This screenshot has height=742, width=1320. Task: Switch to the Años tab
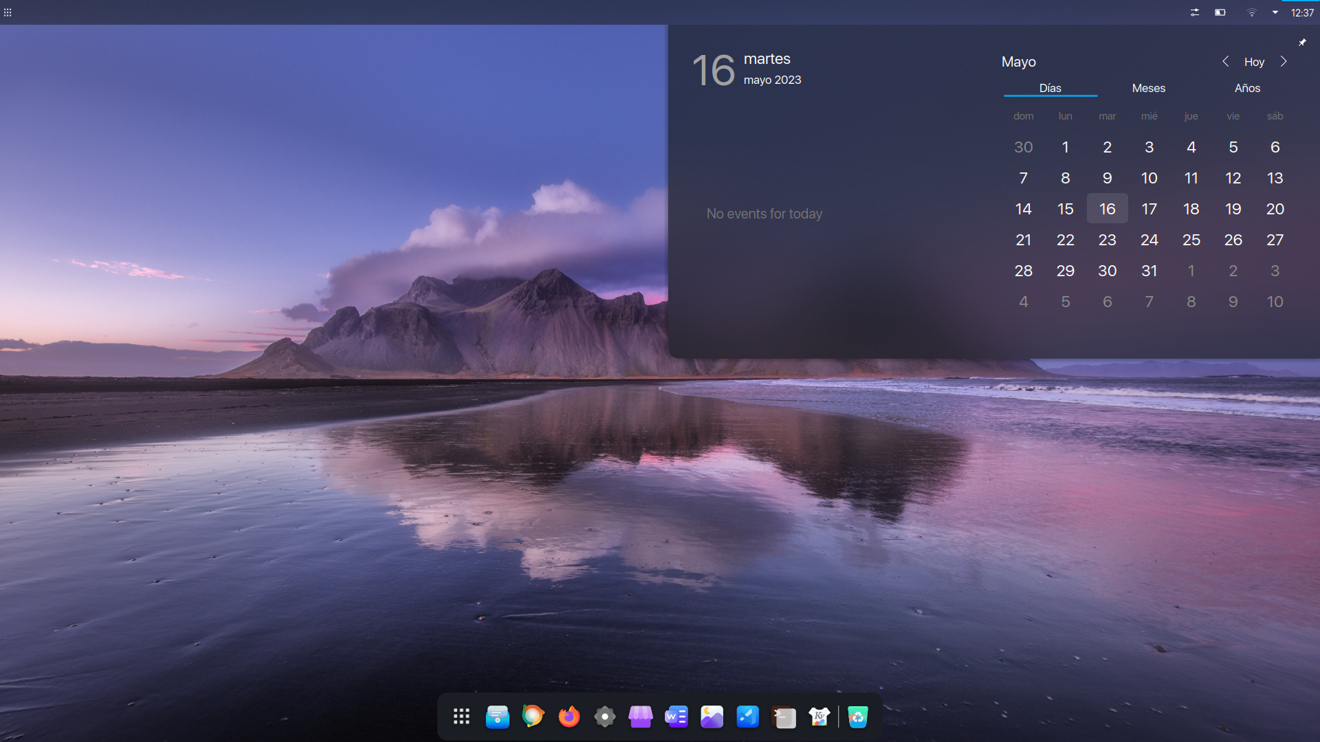tap(1246, 88)
